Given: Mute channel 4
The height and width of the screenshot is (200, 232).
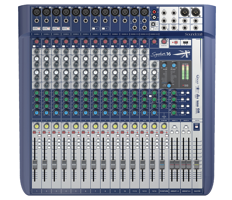Looking at the screenshot, I should (x=64, y=132).
